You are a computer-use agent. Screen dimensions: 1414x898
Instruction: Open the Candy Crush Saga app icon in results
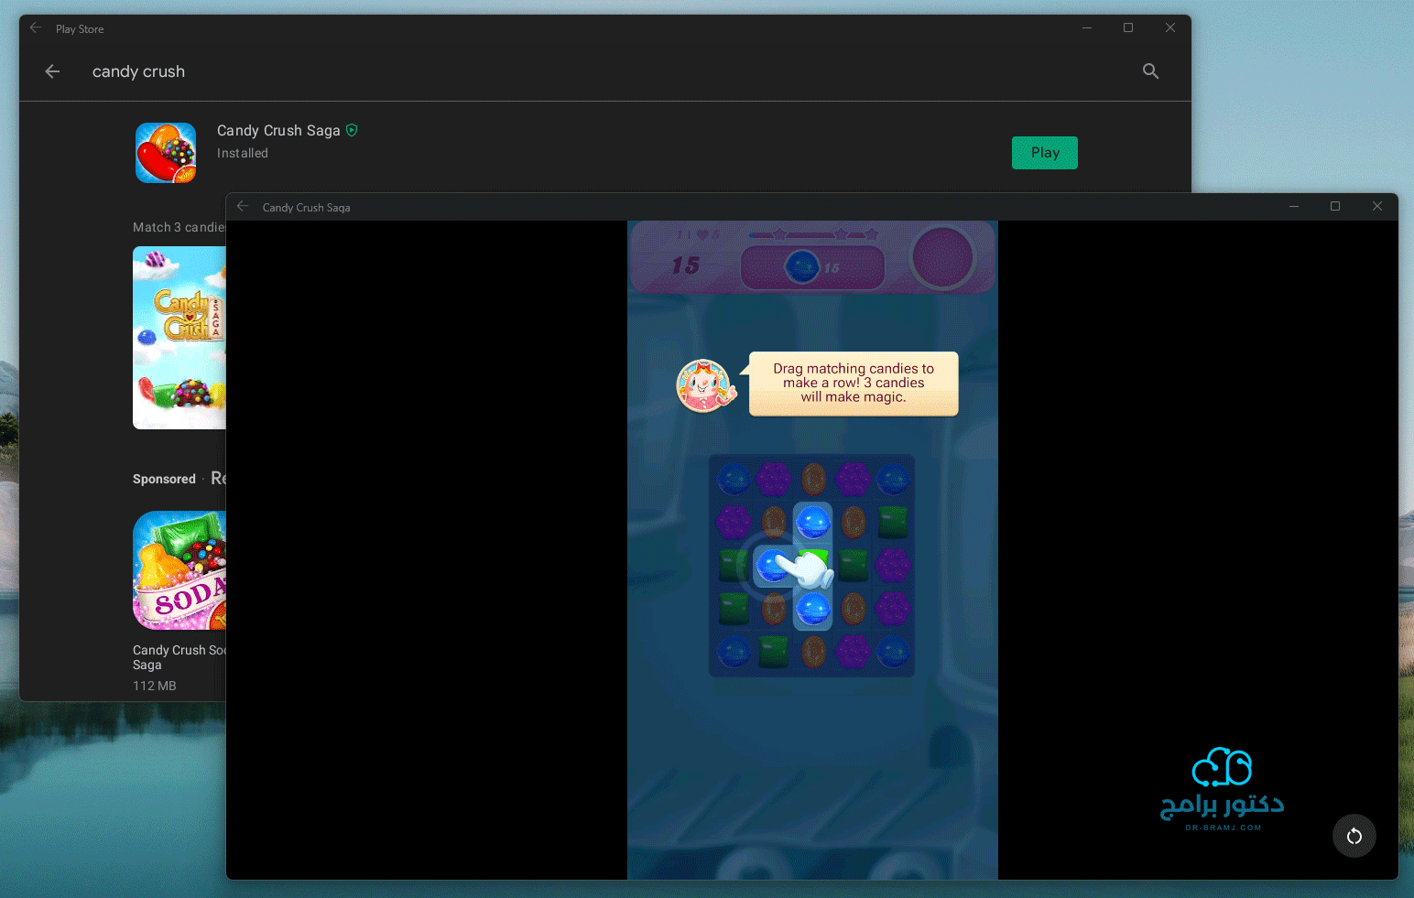point(166,153)
